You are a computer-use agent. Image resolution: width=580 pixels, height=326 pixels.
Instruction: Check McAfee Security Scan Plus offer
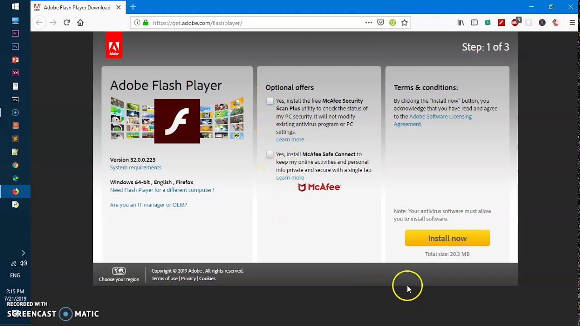(x=270, y=101)
